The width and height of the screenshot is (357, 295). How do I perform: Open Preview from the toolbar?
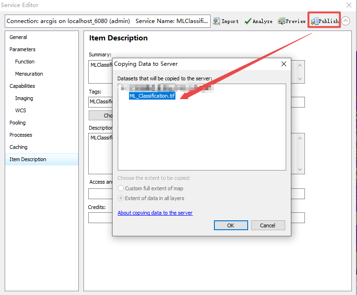coord(292,21)
